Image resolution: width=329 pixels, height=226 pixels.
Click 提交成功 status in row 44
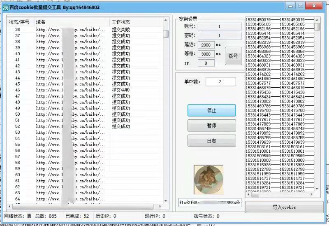coord(121,78)
